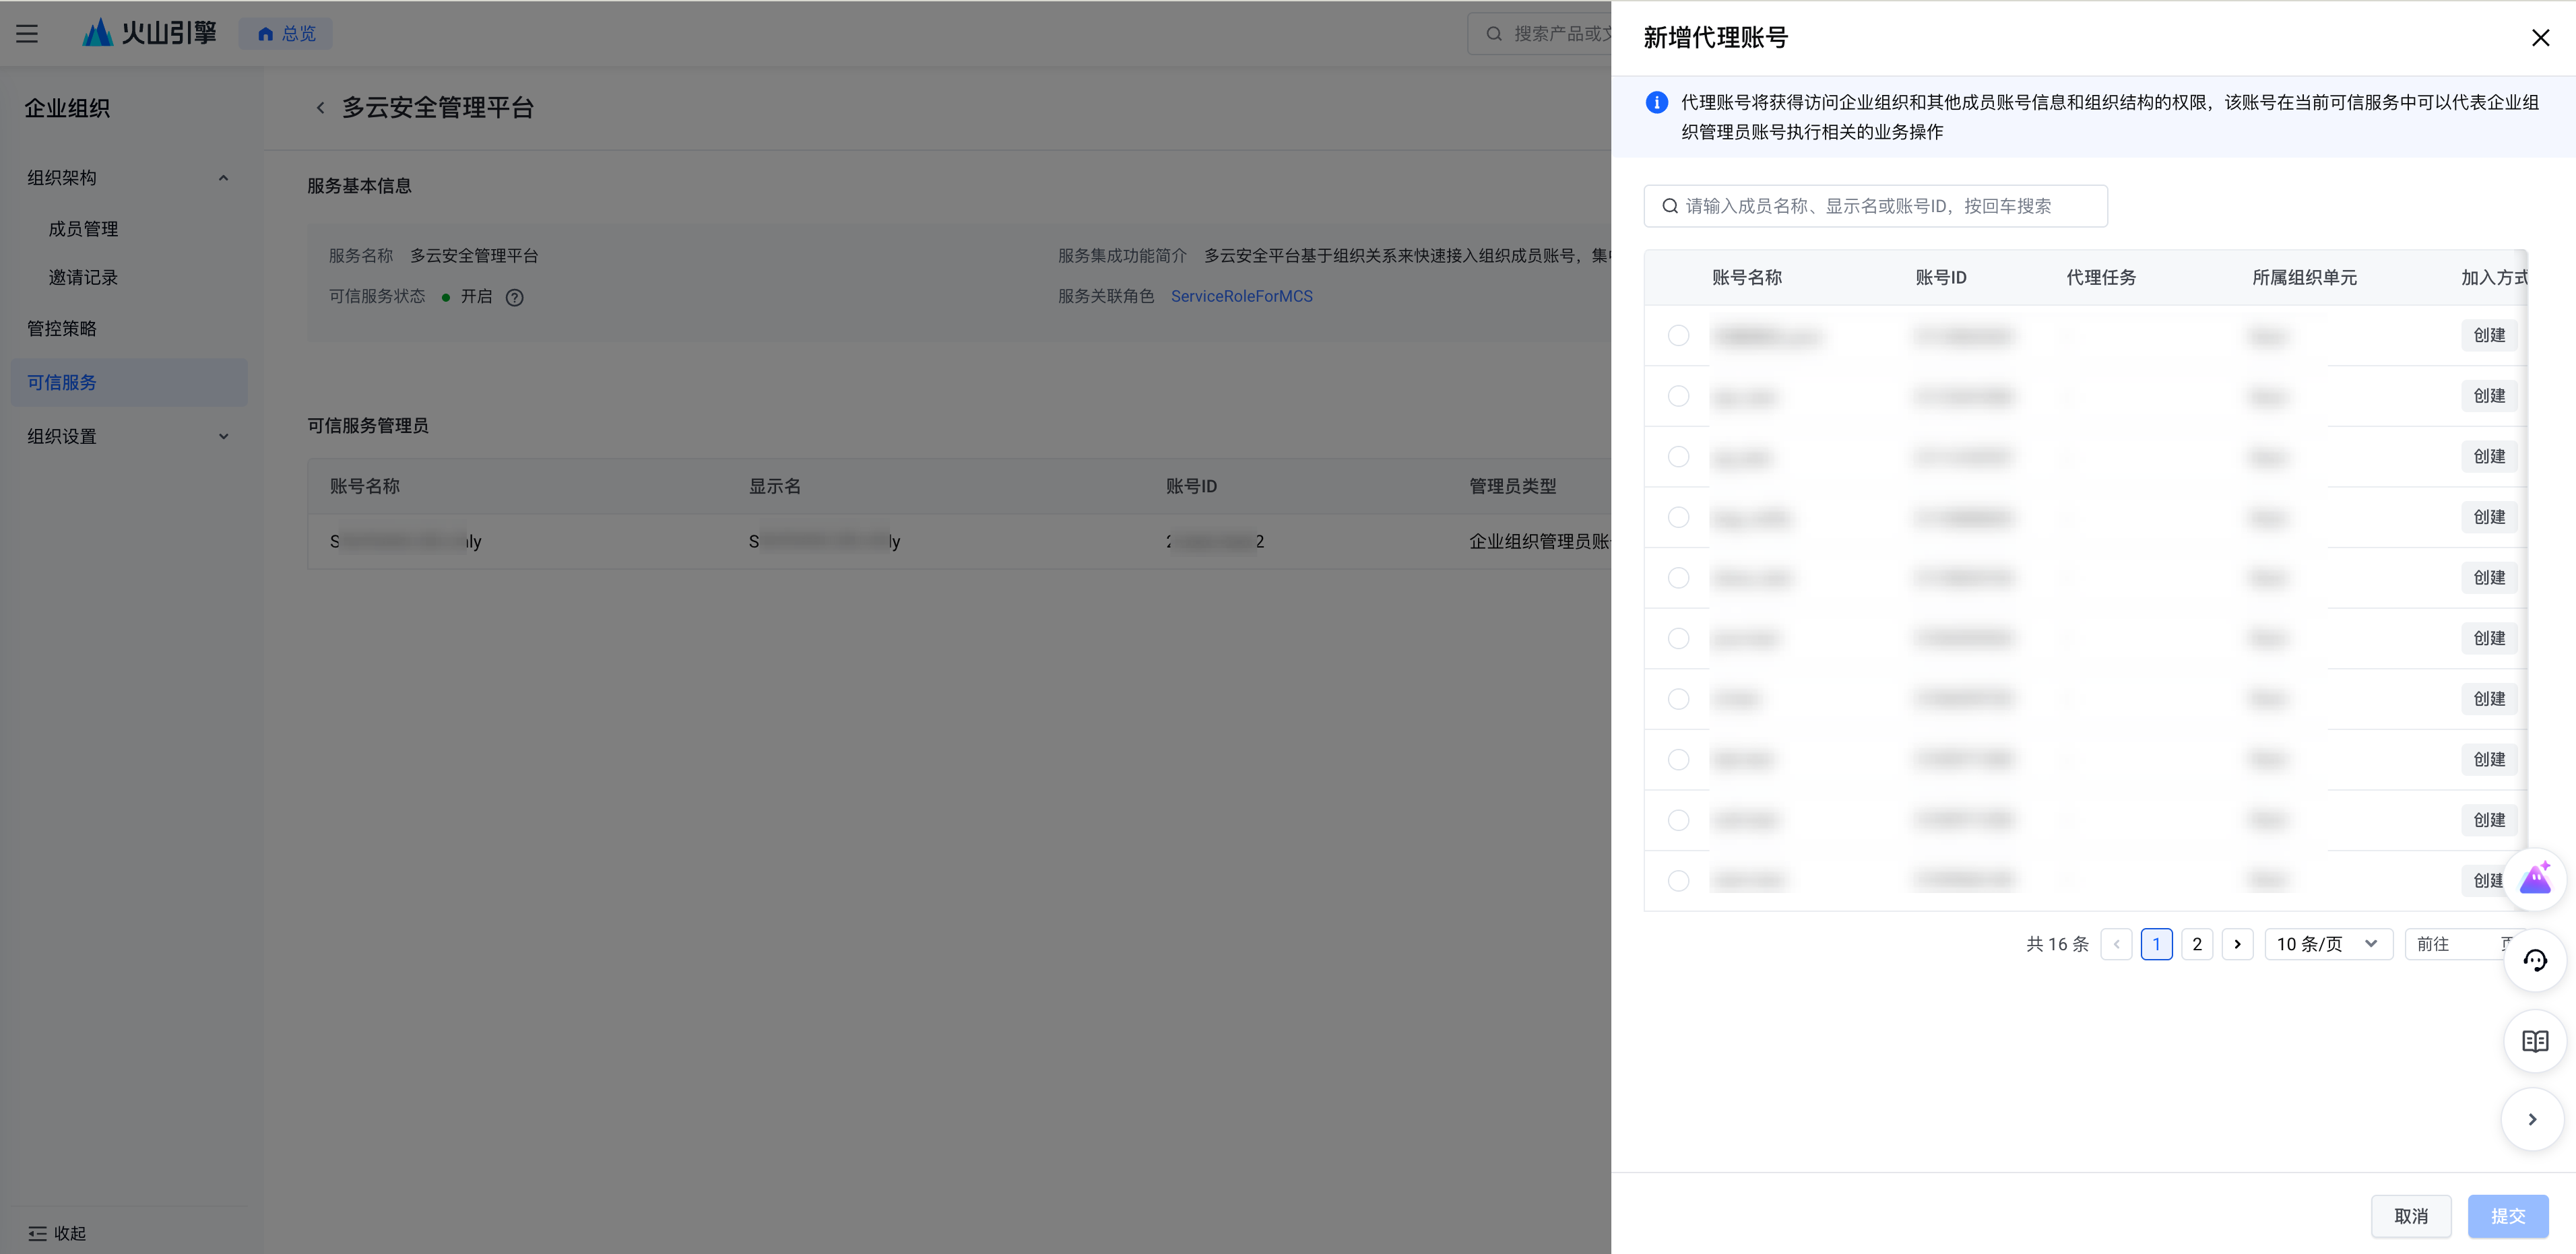
Task: Select the last account radio button
Action: click(1678, 881)
